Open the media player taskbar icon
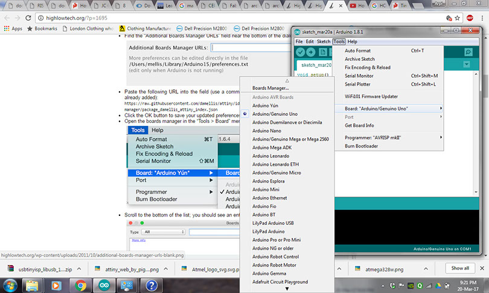The width and height of the screenshot is (489, 293). pyautogui.click(x=56, y=285)
